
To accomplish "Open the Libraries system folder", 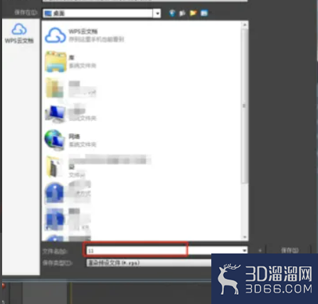I will pos(70,61).
